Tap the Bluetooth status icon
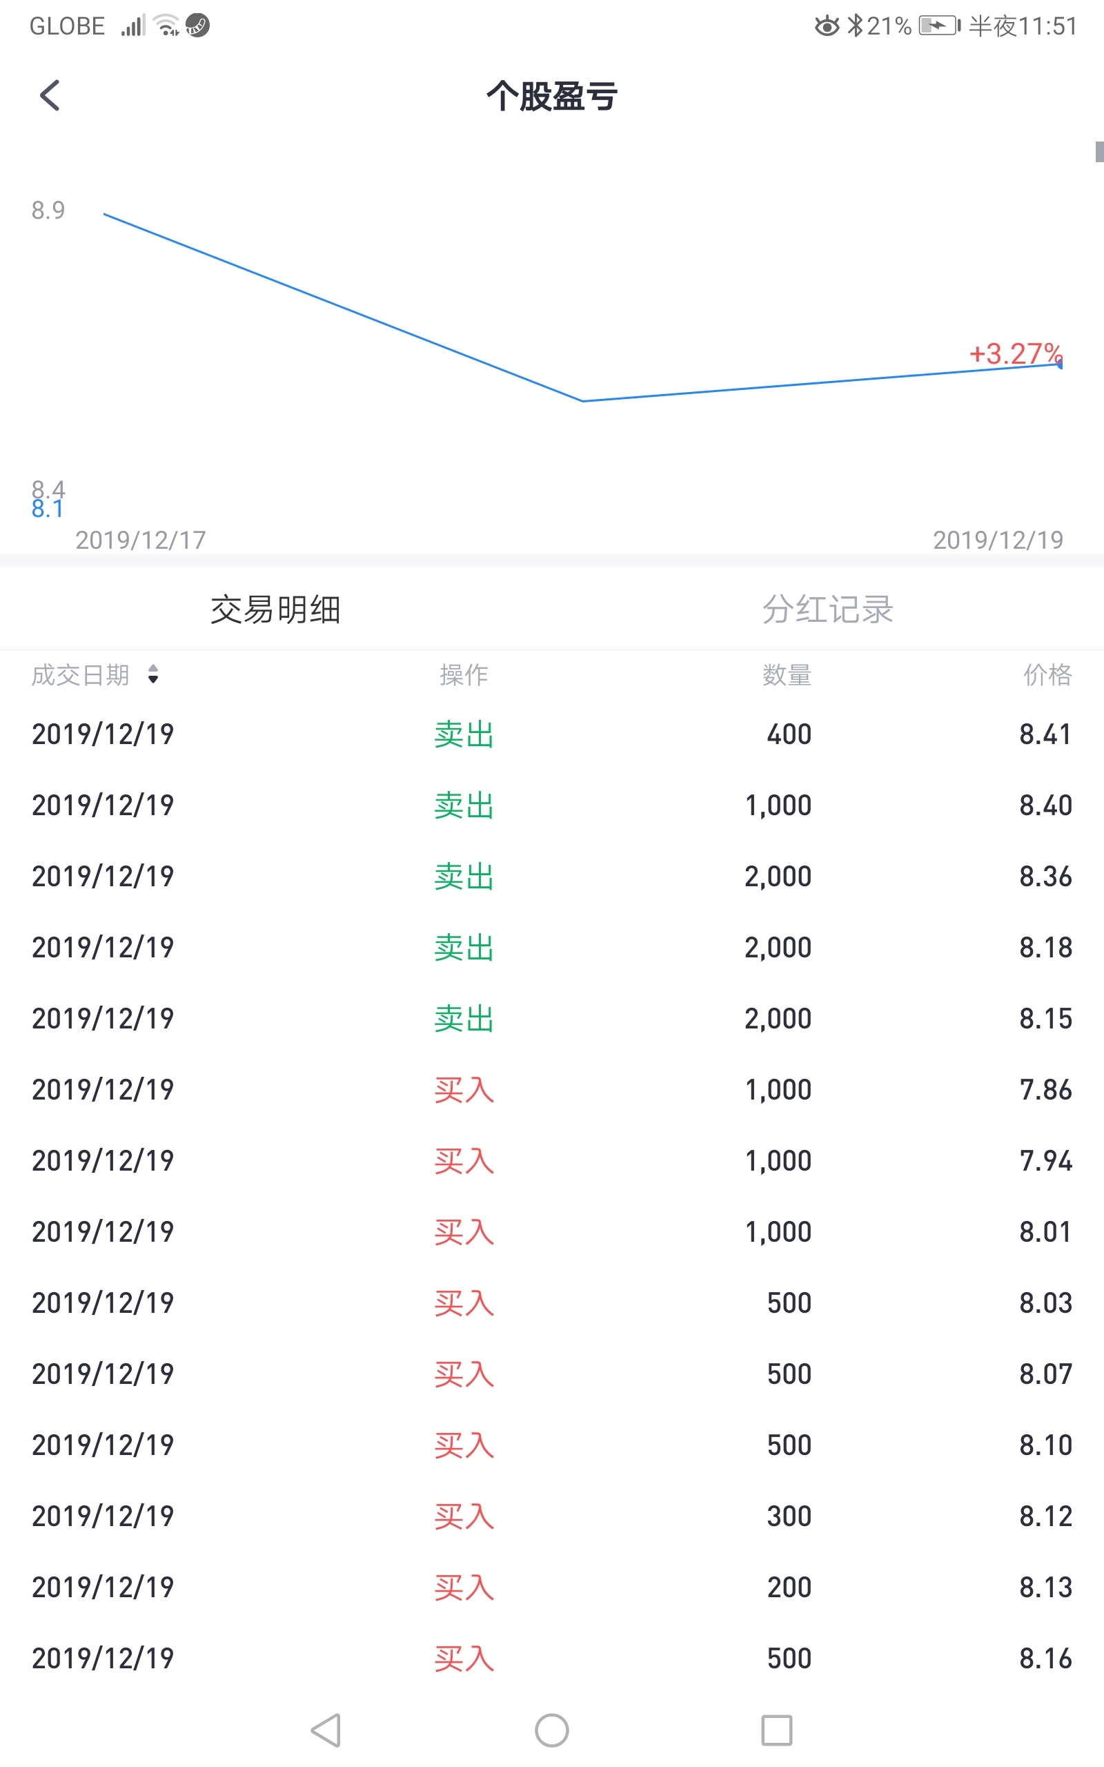 click(x=855, y=26)
